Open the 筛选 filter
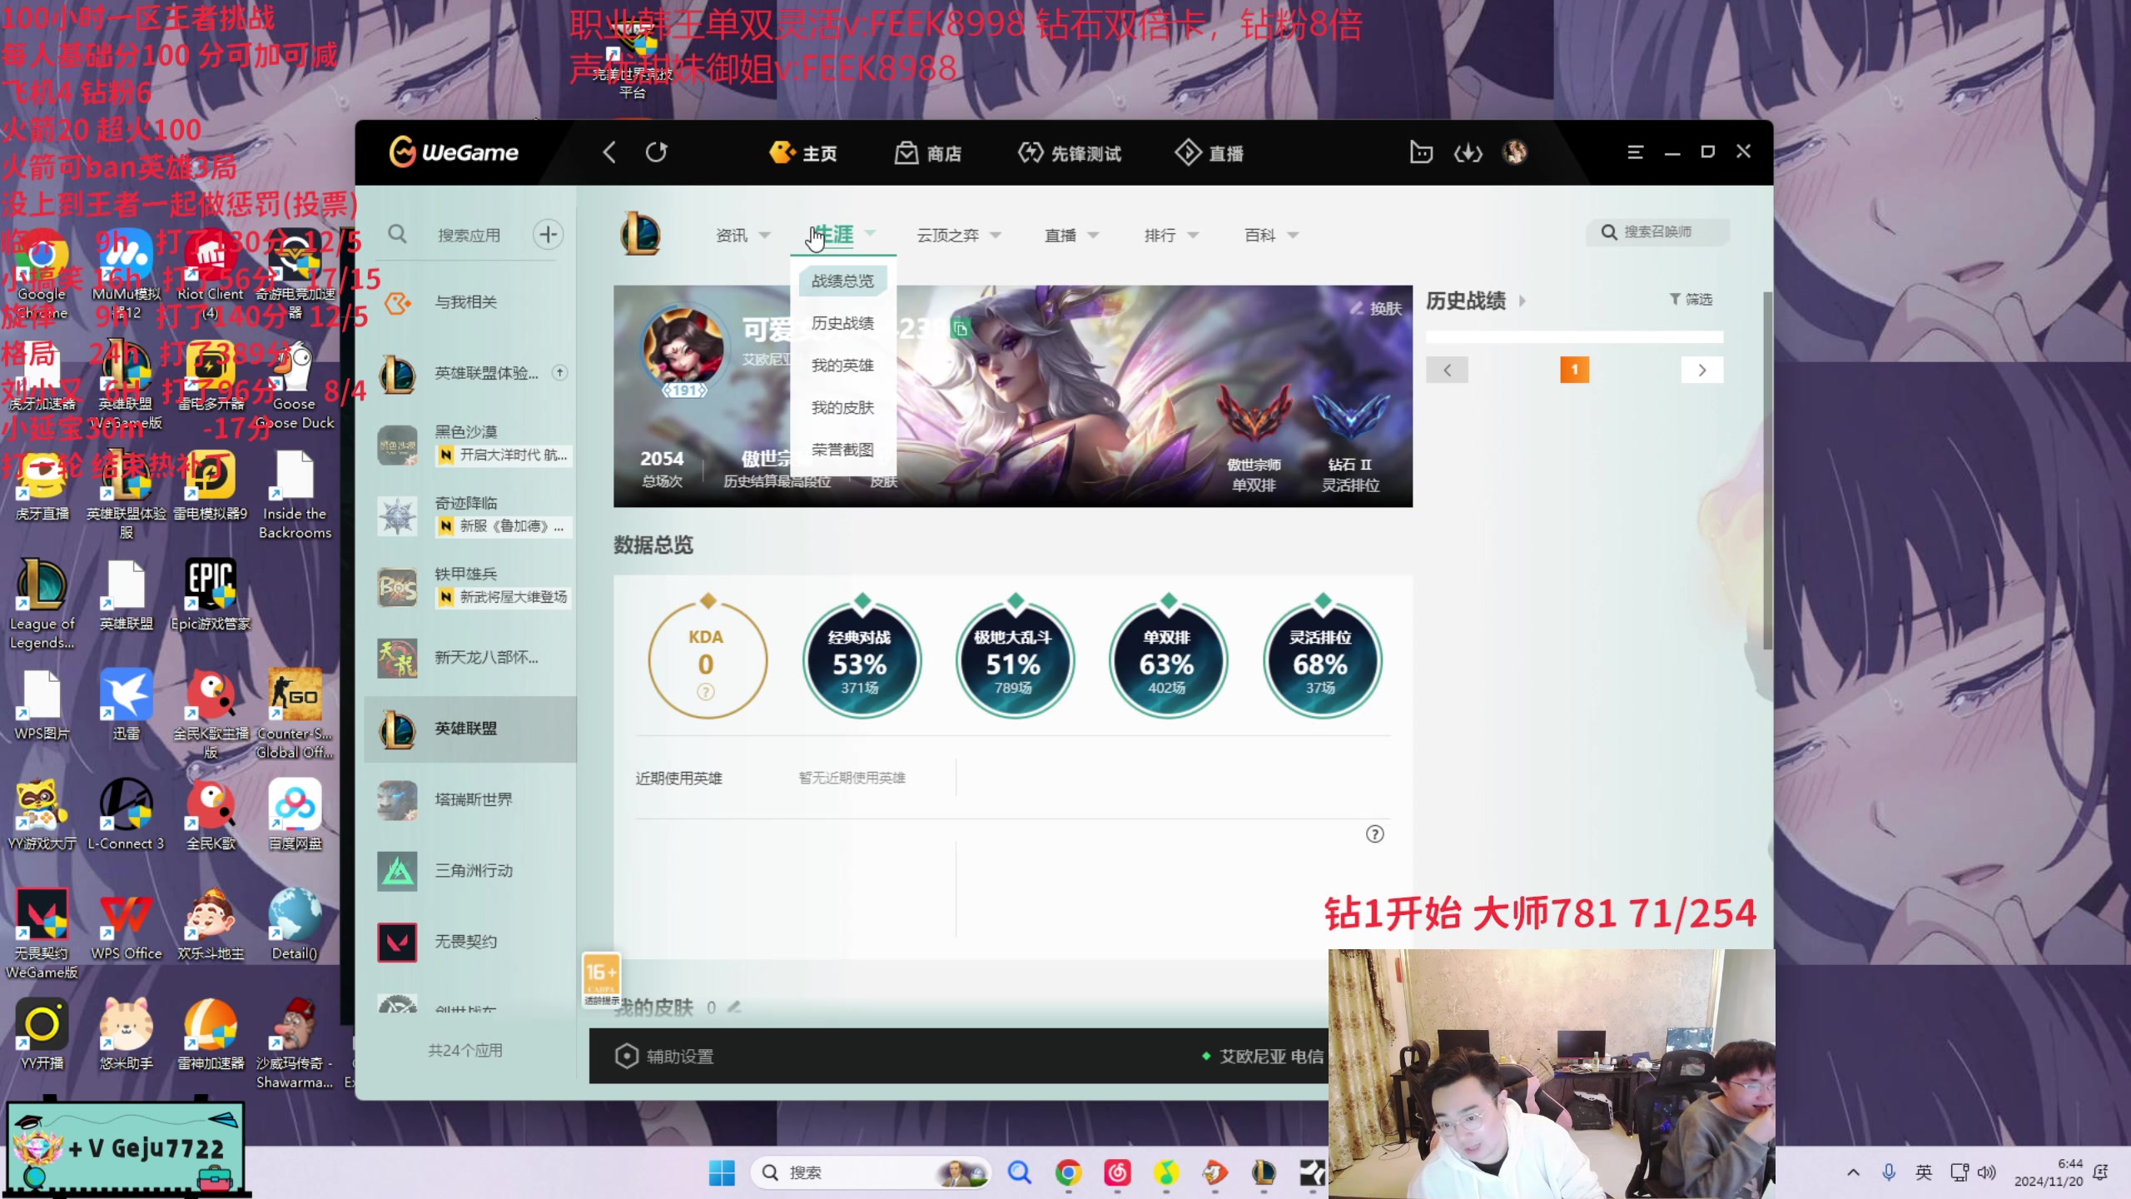Image resolution: width=2131 pixels, height=1199 pixels. 1691,299
